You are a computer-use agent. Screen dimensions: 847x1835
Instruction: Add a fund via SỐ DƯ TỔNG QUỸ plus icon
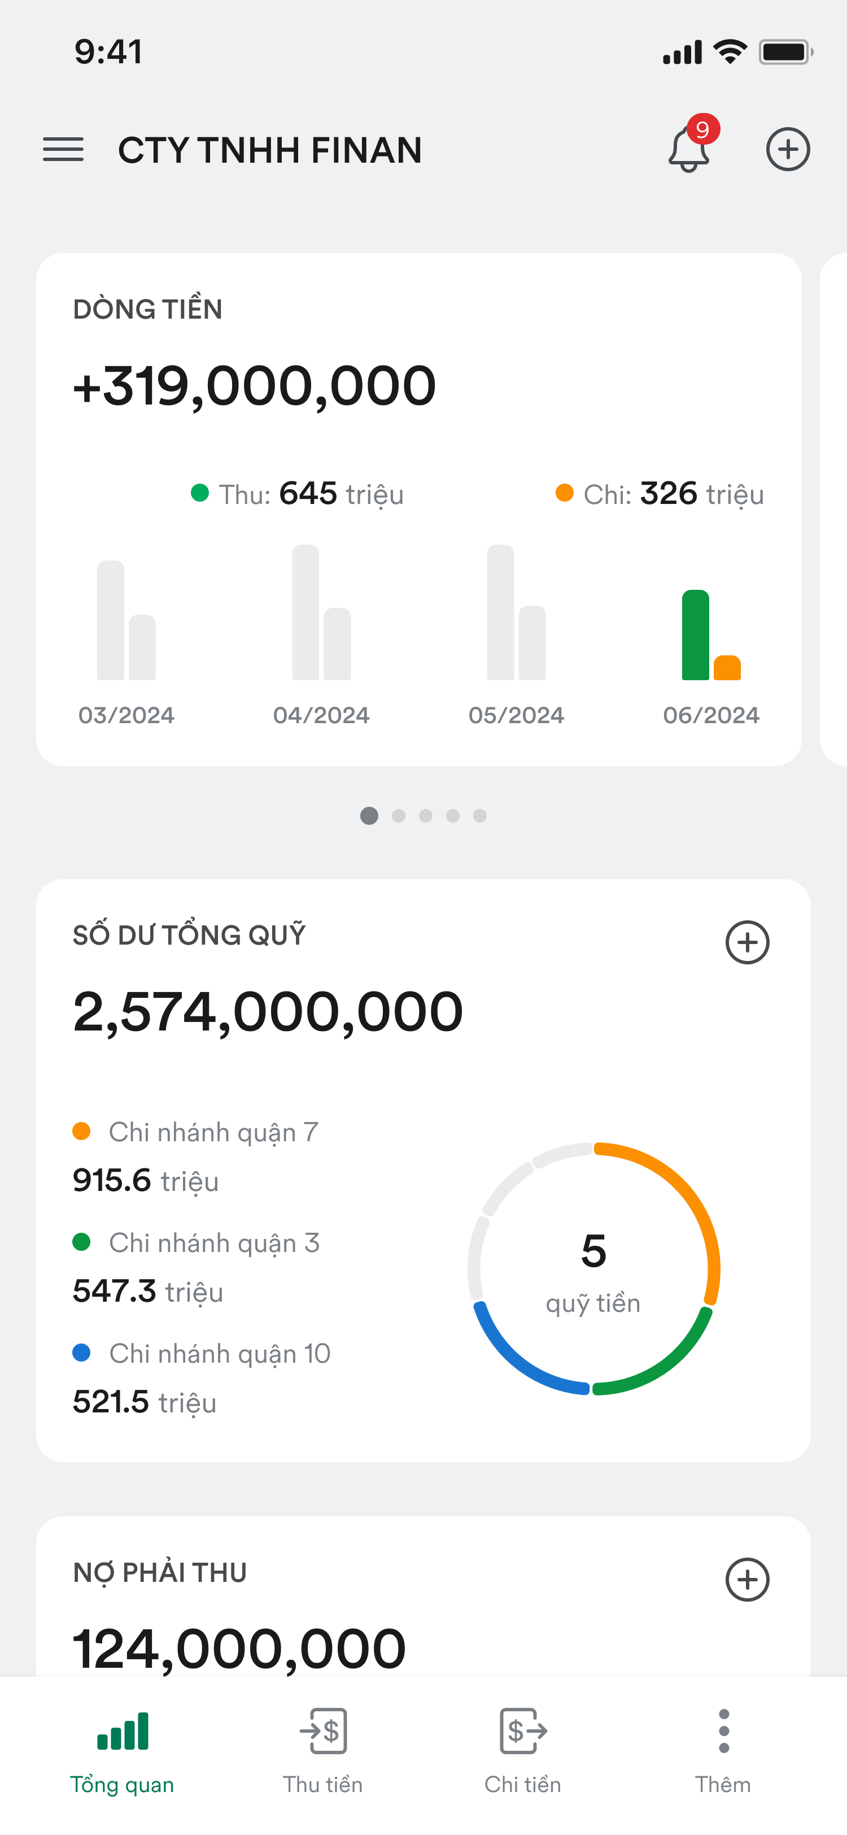pos(748,942)
